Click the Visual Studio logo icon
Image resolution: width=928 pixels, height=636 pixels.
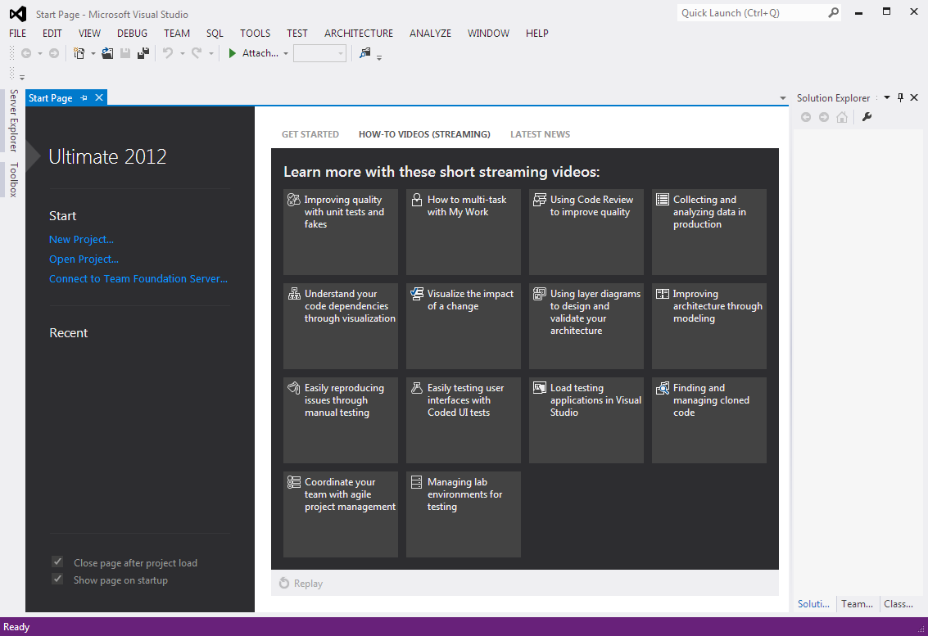18,14
